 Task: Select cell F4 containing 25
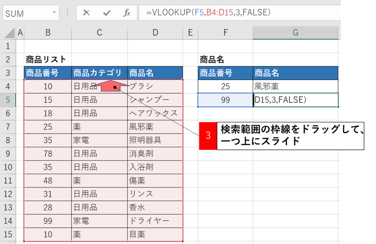coord(225,87)
